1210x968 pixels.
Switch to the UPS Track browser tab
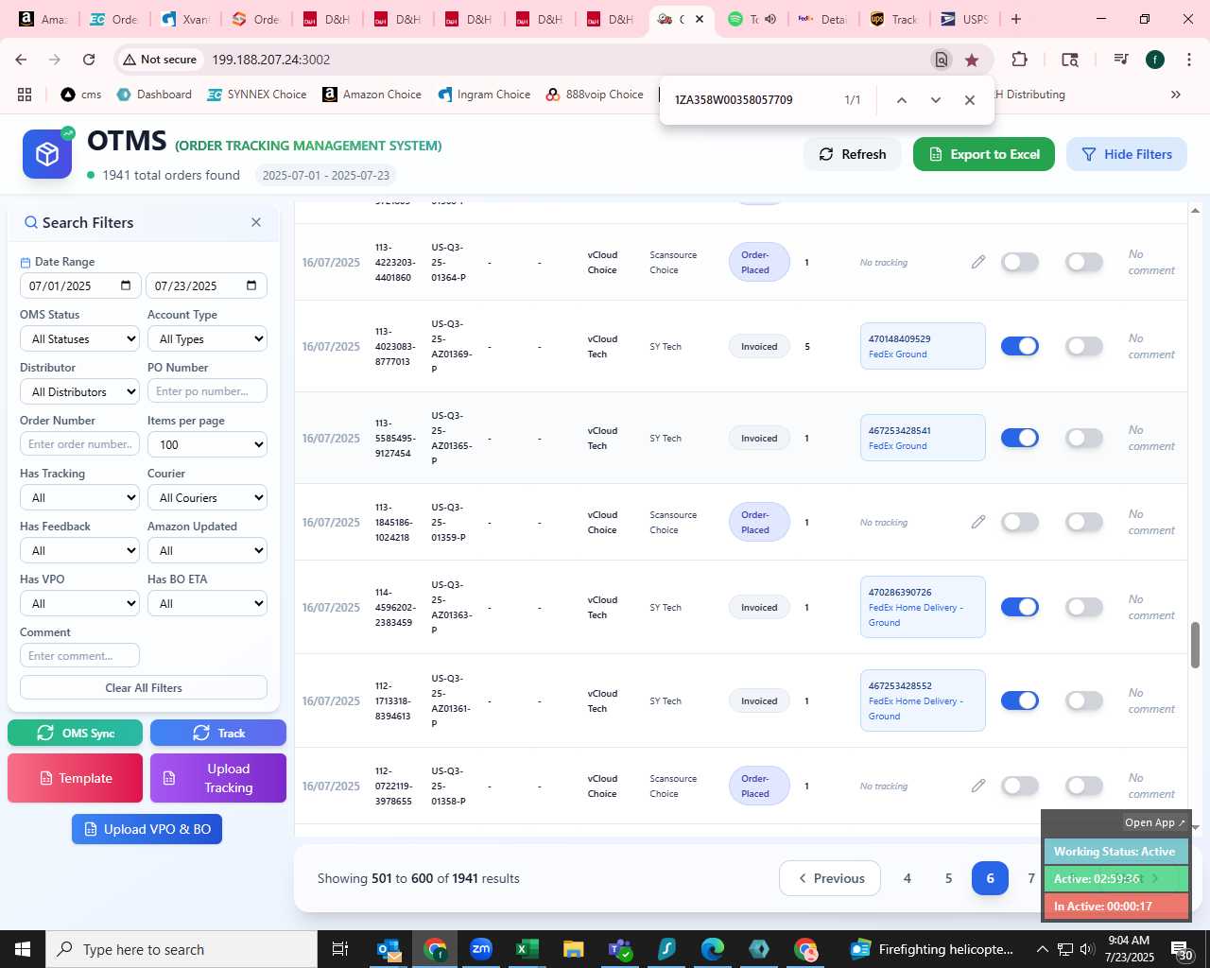[x=893, y=19]
